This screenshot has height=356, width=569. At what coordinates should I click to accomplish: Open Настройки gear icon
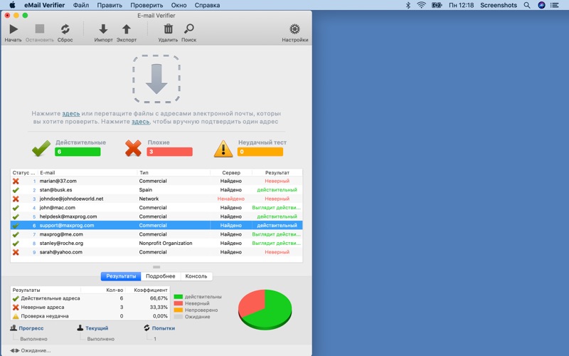click(x=294, y=29)
